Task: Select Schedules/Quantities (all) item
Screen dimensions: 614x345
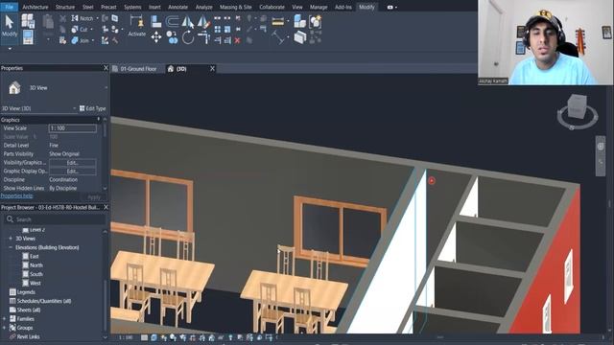Action: (43, 301)
